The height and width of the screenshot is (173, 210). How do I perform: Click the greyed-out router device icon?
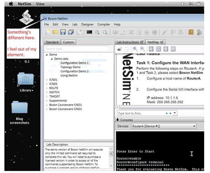[x=115, y=32]
